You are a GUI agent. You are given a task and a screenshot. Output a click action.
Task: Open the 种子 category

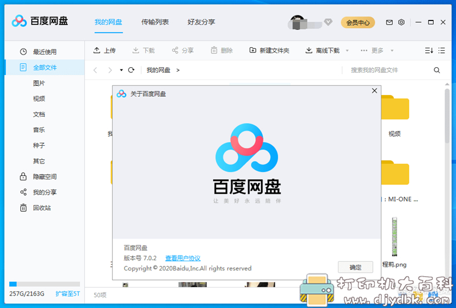[39, 146]
